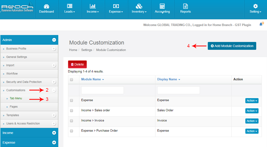Click the red Delete button

point(77,64)
